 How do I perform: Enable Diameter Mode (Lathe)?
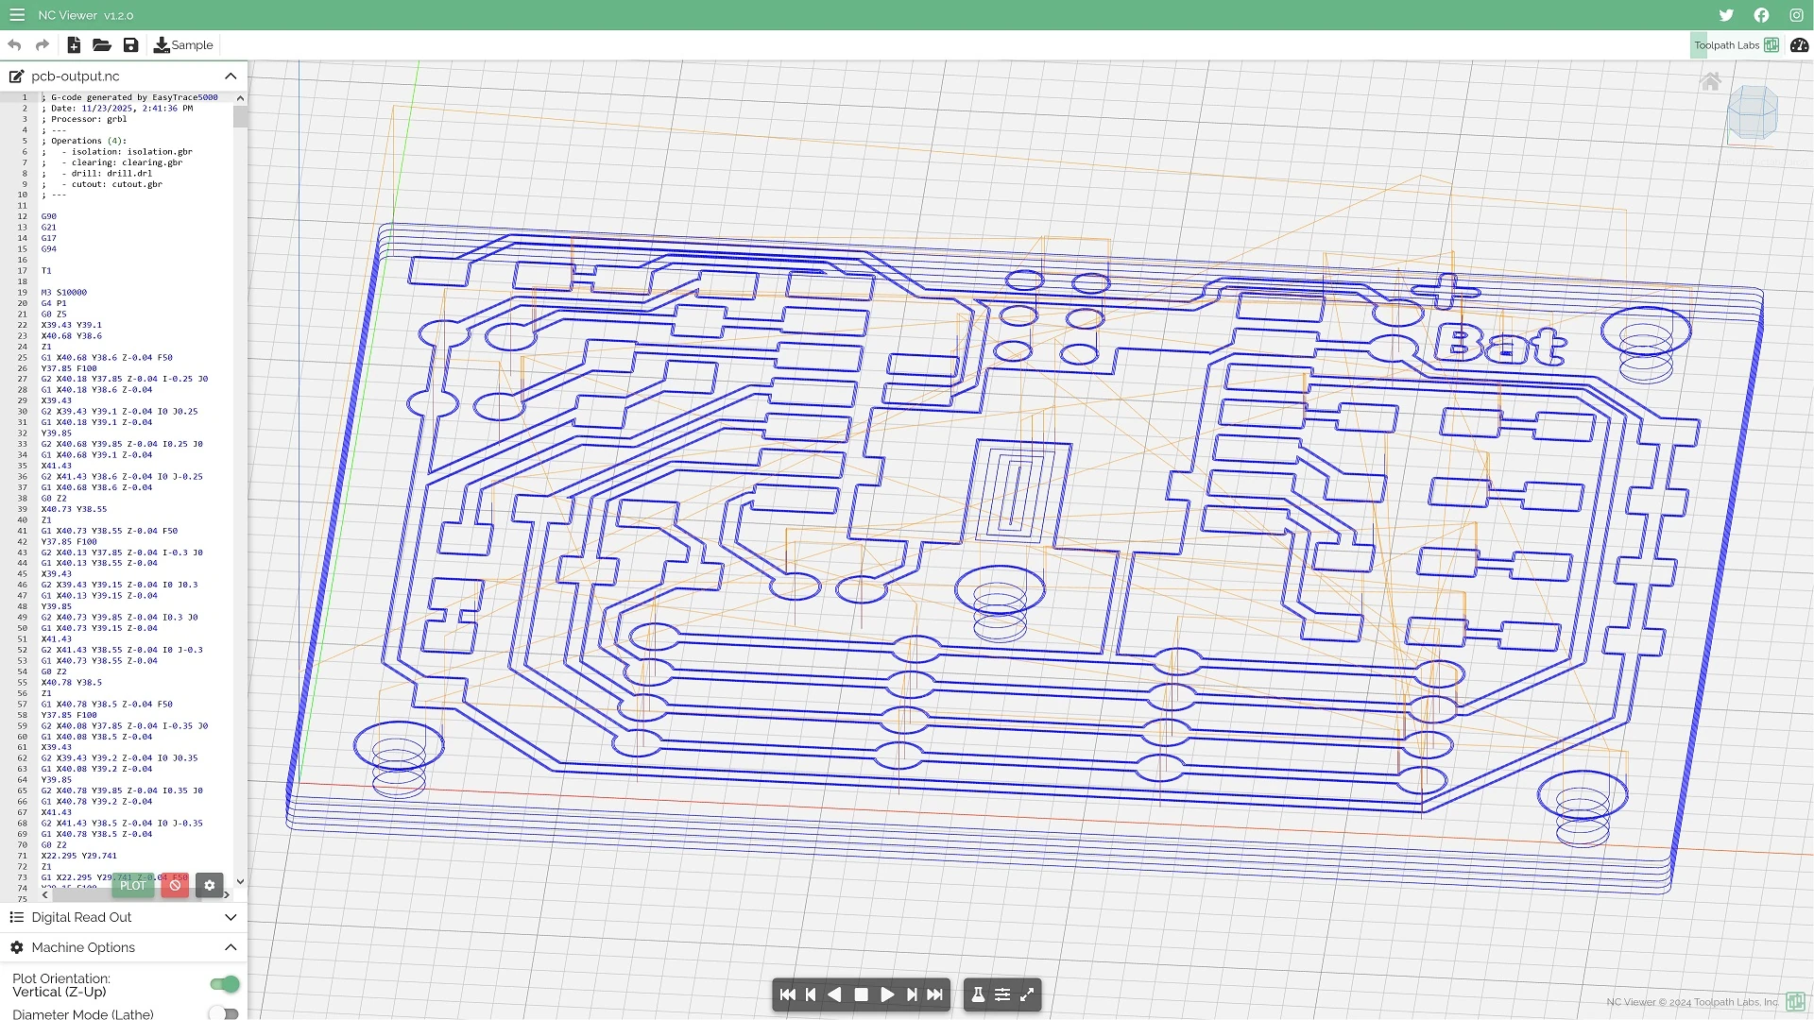point(223,1012)
